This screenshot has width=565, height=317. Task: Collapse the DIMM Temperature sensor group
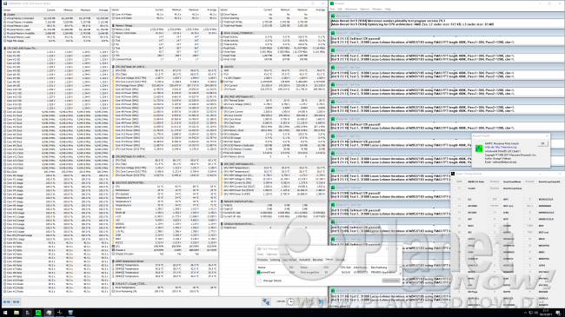click(x=114, y=261)
